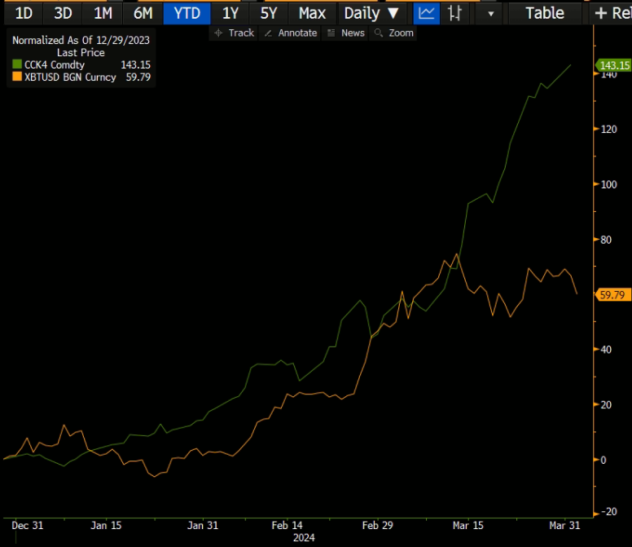Select the 1D time range
Image resolution: width=632 pixels, height=547 pixels.
tap(24, 13)
